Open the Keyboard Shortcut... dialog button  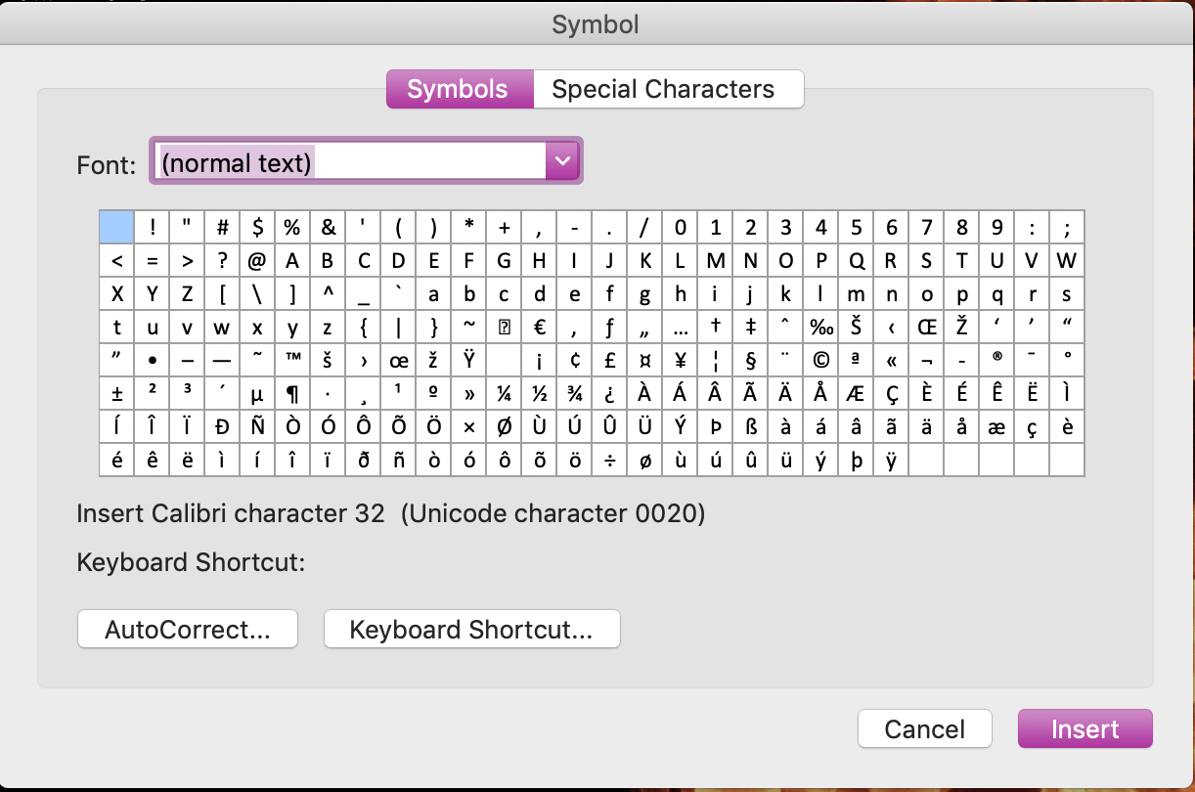[471, 630]
